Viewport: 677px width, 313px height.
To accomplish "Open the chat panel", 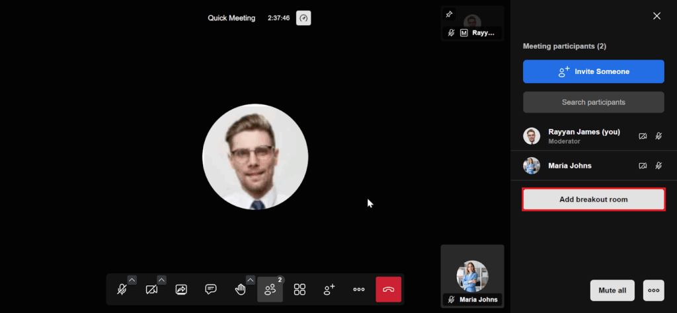I will pyautogui.click(x=211, y=289).
